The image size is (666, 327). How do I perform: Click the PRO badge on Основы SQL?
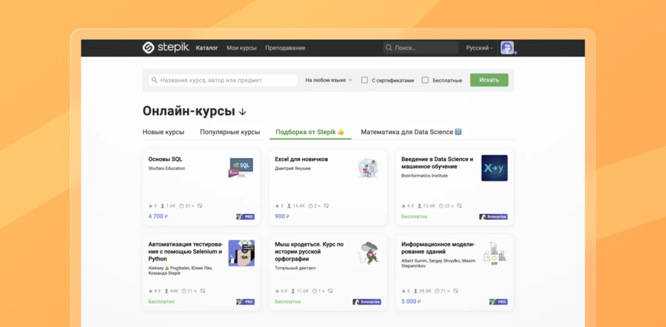point(245,216)
